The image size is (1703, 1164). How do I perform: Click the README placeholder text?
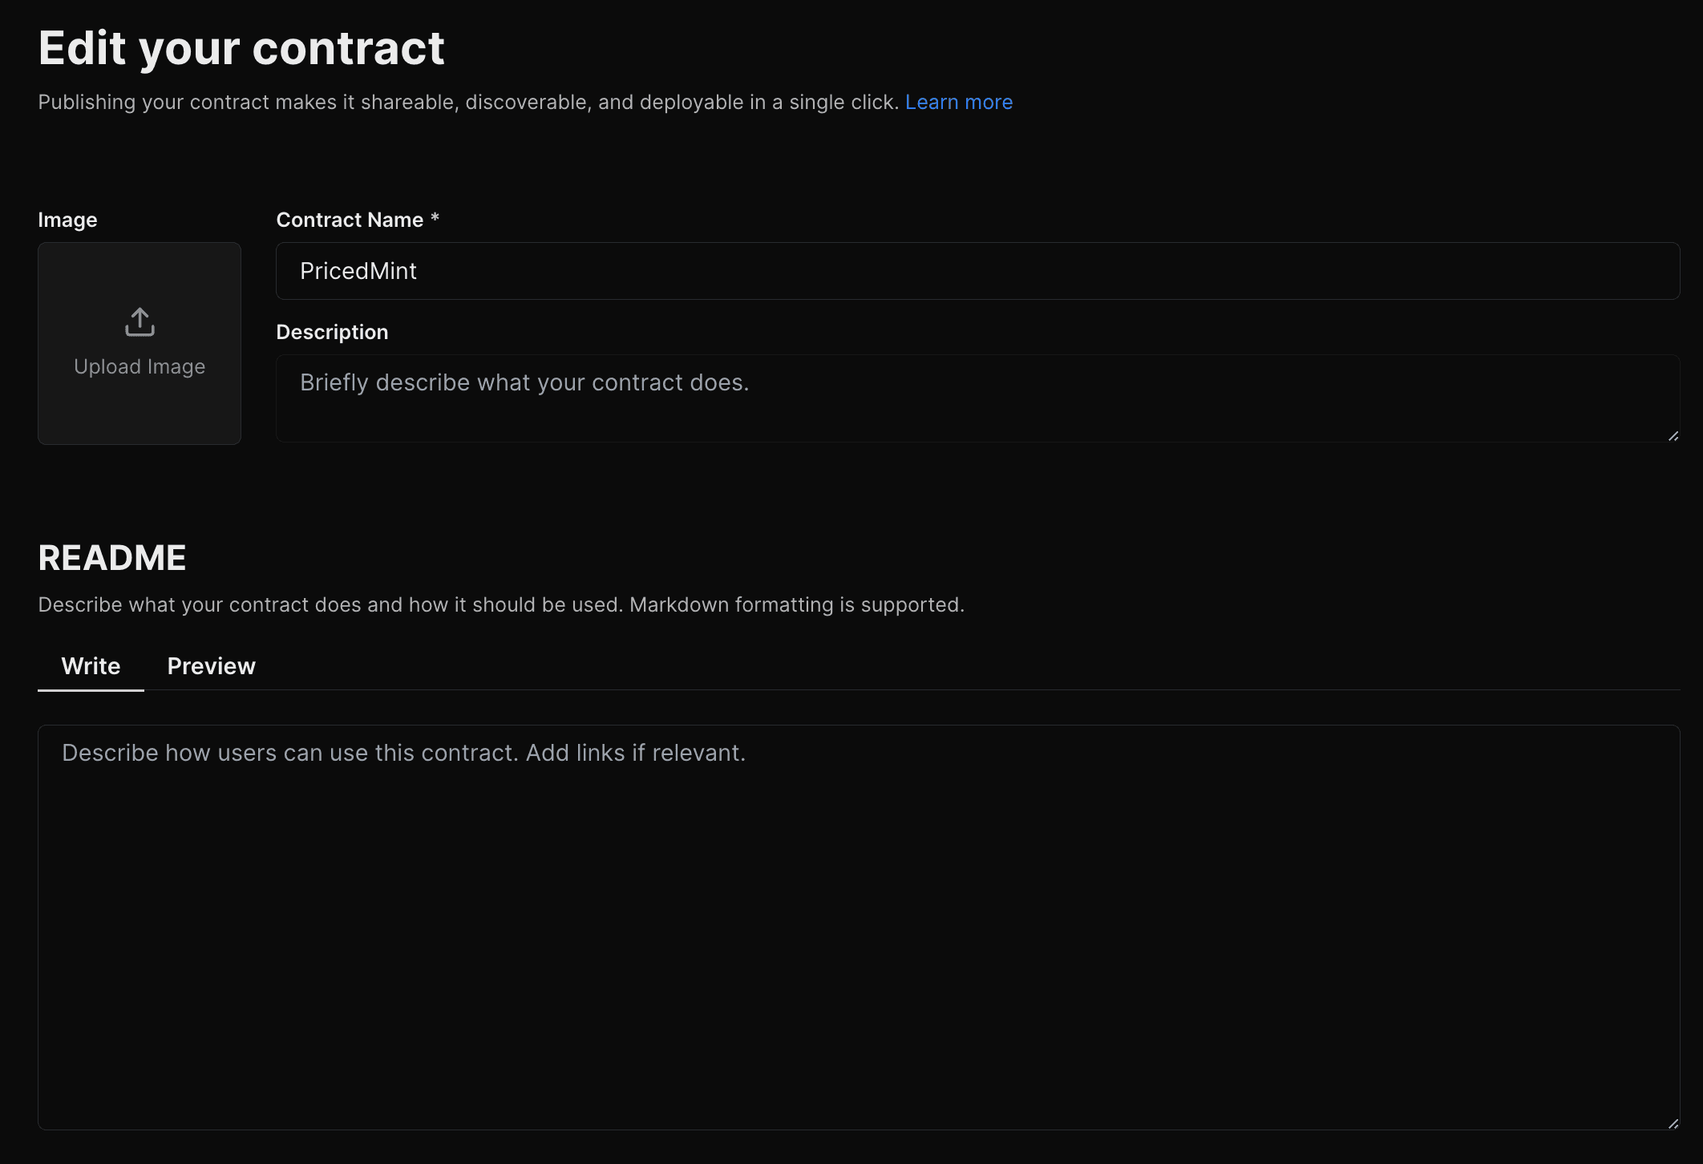[x=403, y=753]
